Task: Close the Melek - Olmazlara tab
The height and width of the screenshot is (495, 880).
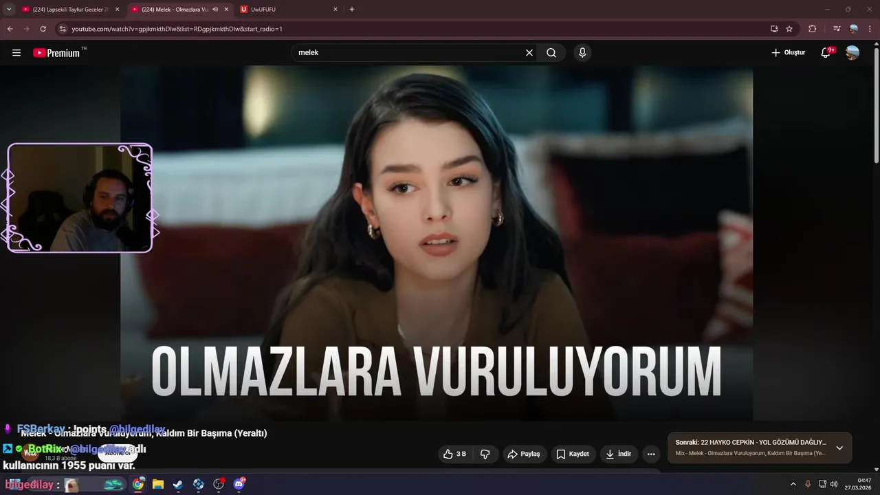Action: pyautogui.click(x=226, y=10)
